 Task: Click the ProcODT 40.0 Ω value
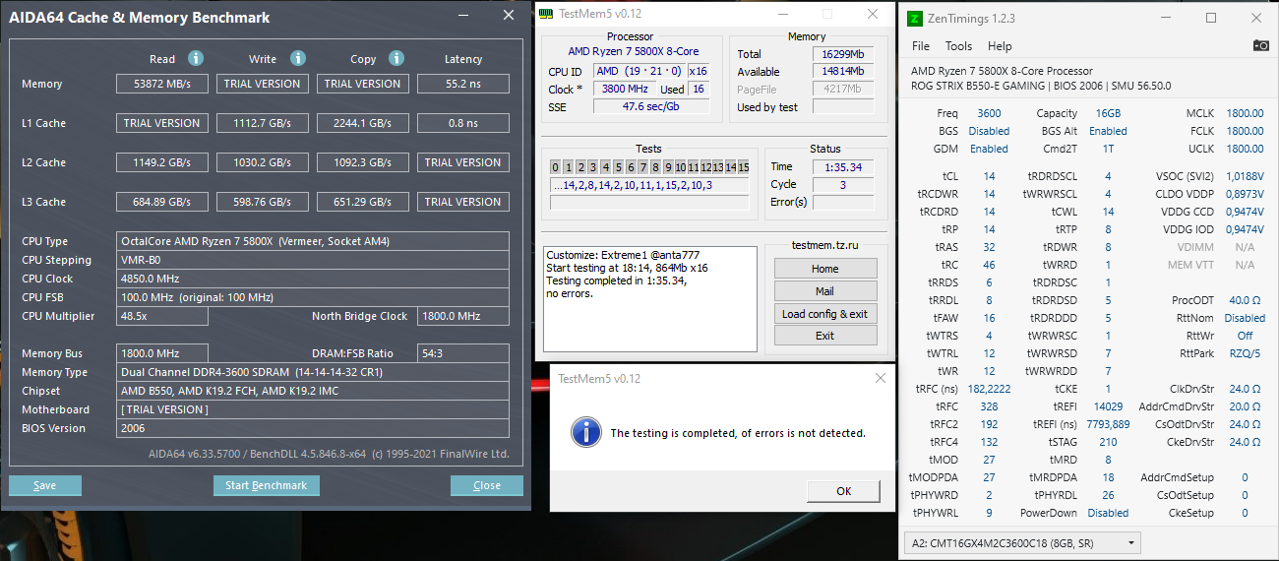[x=1245, y=300]
